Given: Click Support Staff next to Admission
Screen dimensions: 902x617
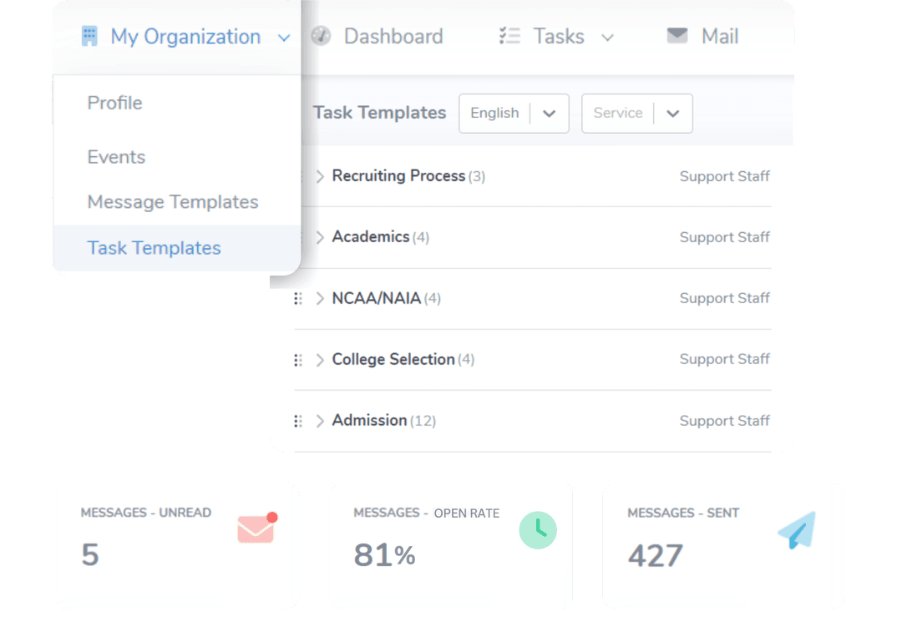Looking at the screenshot, I should coord(724,421).
